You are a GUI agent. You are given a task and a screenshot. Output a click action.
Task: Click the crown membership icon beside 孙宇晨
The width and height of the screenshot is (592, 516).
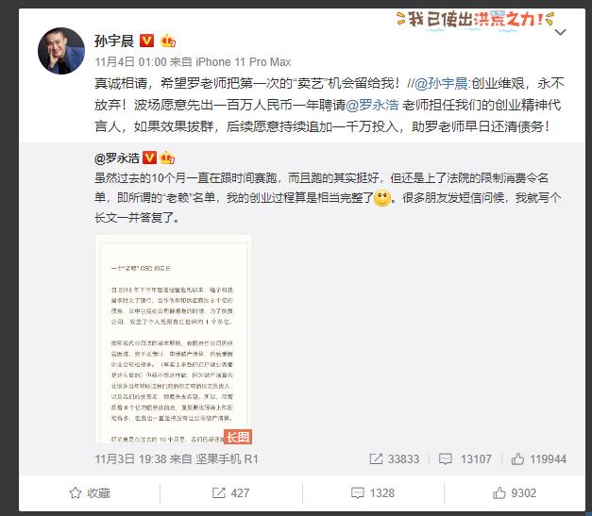tap(168, 41)
